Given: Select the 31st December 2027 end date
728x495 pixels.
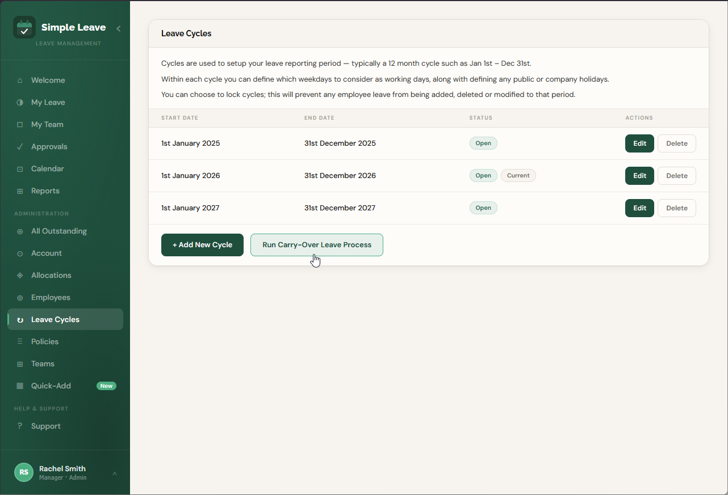Looking at the screenshot, I should click(340, 208).
